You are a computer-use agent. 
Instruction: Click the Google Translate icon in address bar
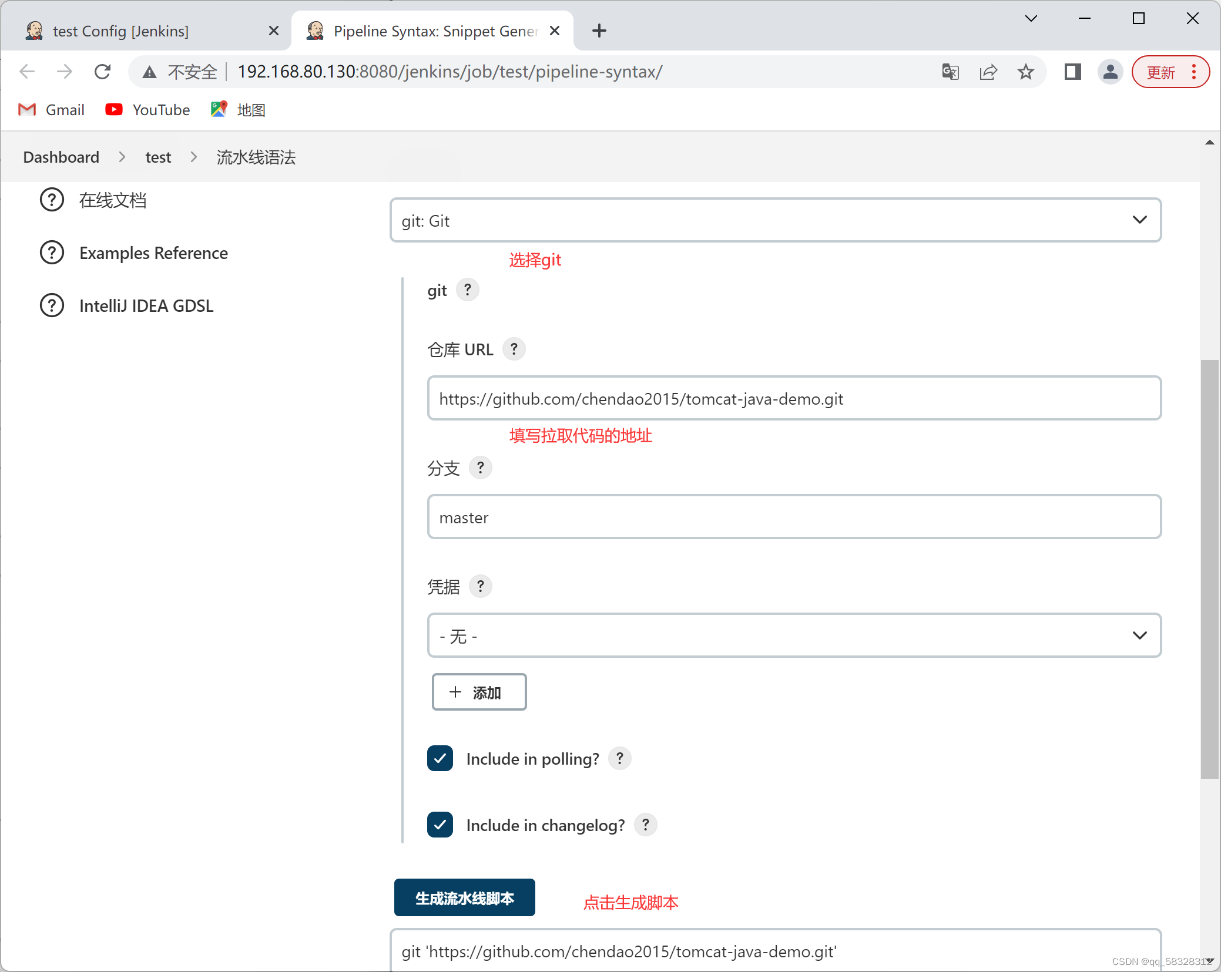pyautogui.click(x=950, y=72)
